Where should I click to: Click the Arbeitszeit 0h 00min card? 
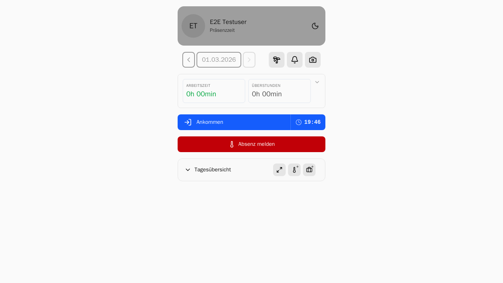214,91
